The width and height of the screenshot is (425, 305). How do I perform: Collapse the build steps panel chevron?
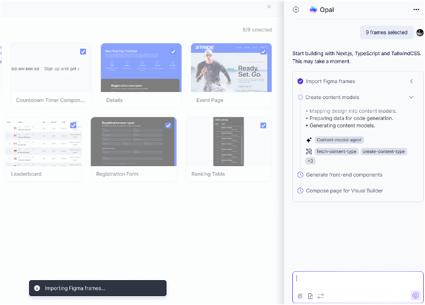tap(411, 81)
